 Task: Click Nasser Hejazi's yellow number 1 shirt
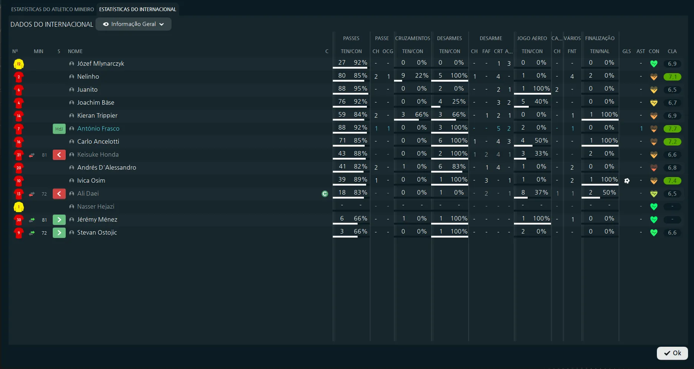click(19, 207)
